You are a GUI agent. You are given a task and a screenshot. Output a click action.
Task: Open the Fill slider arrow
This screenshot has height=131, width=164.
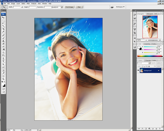point(162,66)
